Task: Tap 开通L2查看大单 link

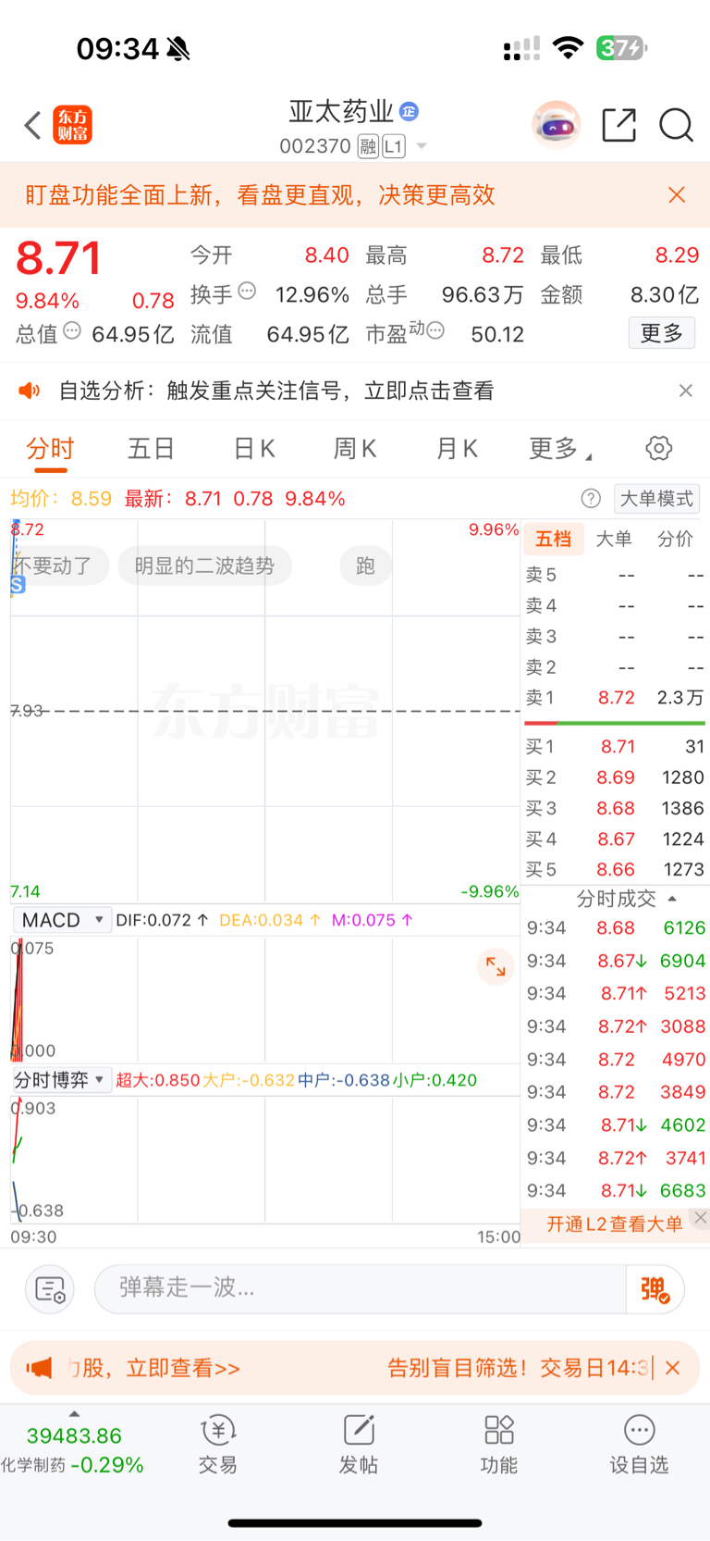Action: click(614, 1224)
